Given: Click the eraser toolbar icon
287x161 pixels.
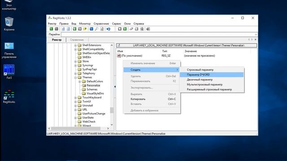Looking at the screenshot, I should point(131,29).
